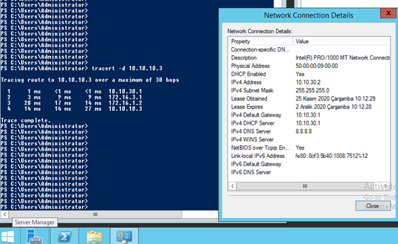Select the Link-local IPv6 Address row
Image resolution: width=398 pixels, height=244 pixels.
pyautogui.click(x=309, y=156)
